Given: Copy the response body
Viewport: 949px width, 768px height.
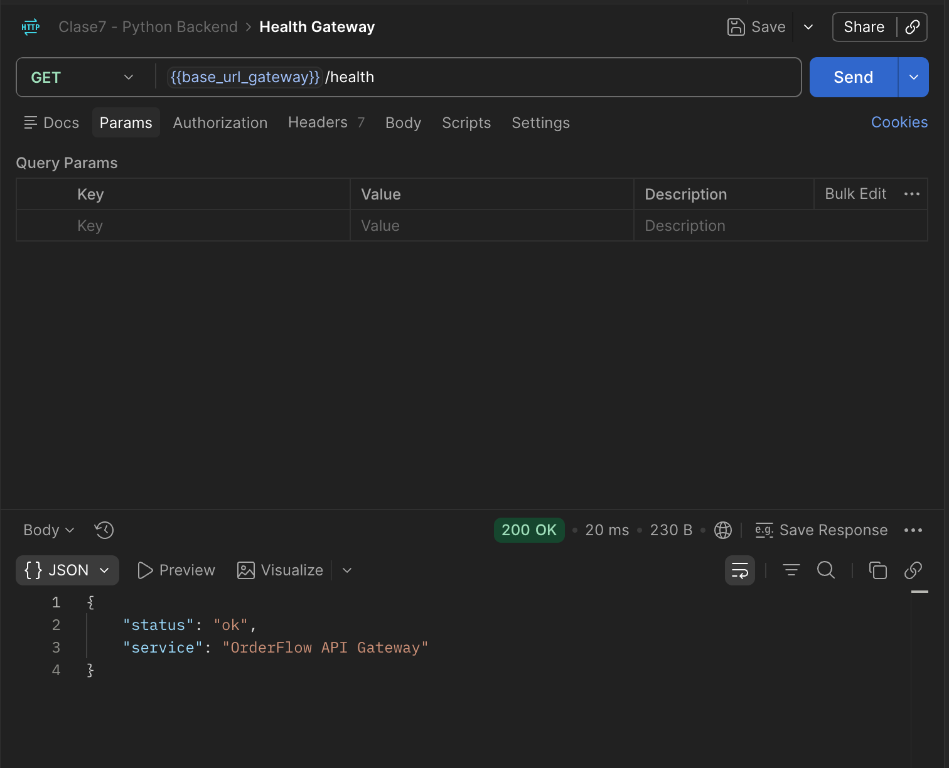Looking at the screenshot, I should tap(877, 570).
